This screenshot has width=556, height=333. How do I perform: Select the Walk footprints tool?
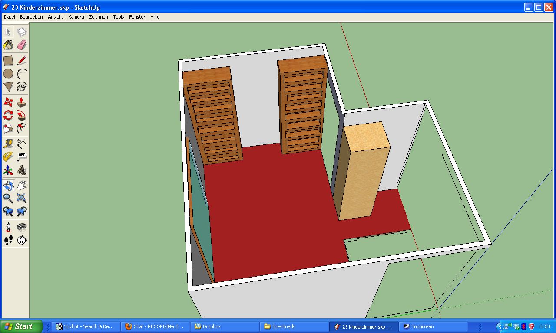click(8, 240)
